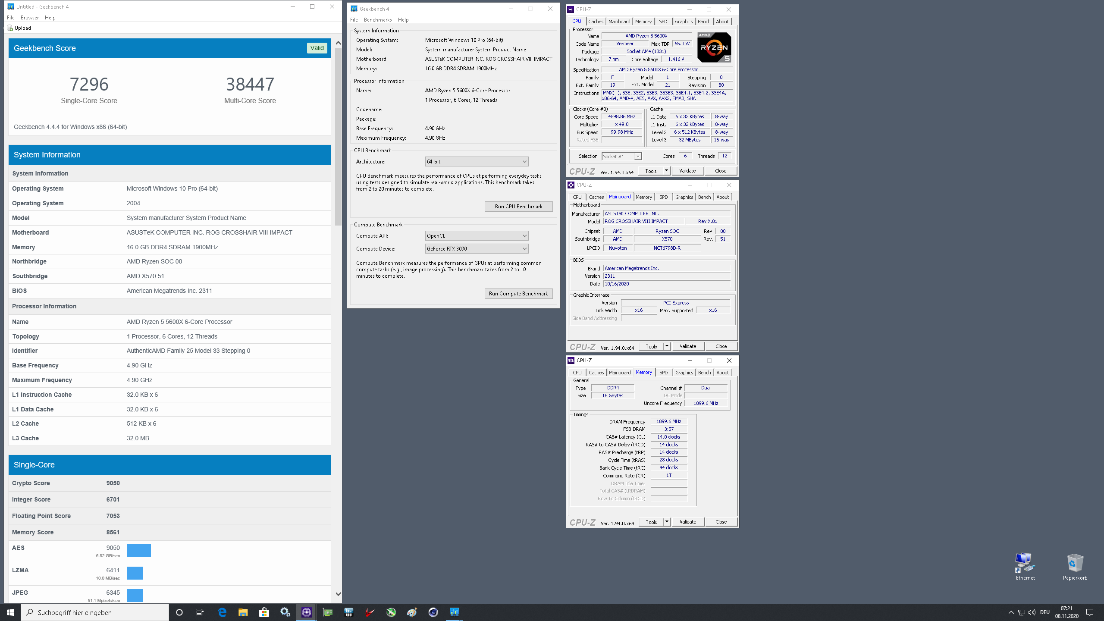1104x621 pixels.
Task: Open network status tray icon
Action: click(x=1021, y=612)
